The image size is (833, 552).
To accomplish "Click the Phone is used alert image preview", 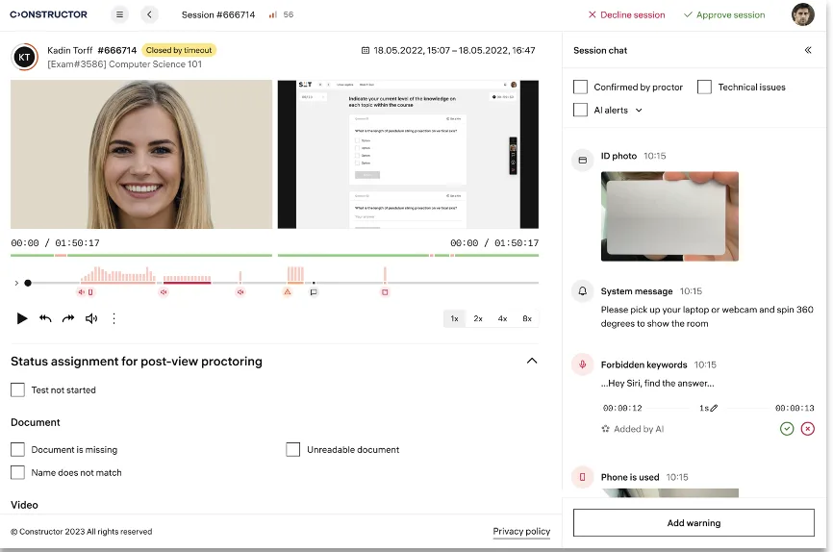I will click(x=669, y=493).
